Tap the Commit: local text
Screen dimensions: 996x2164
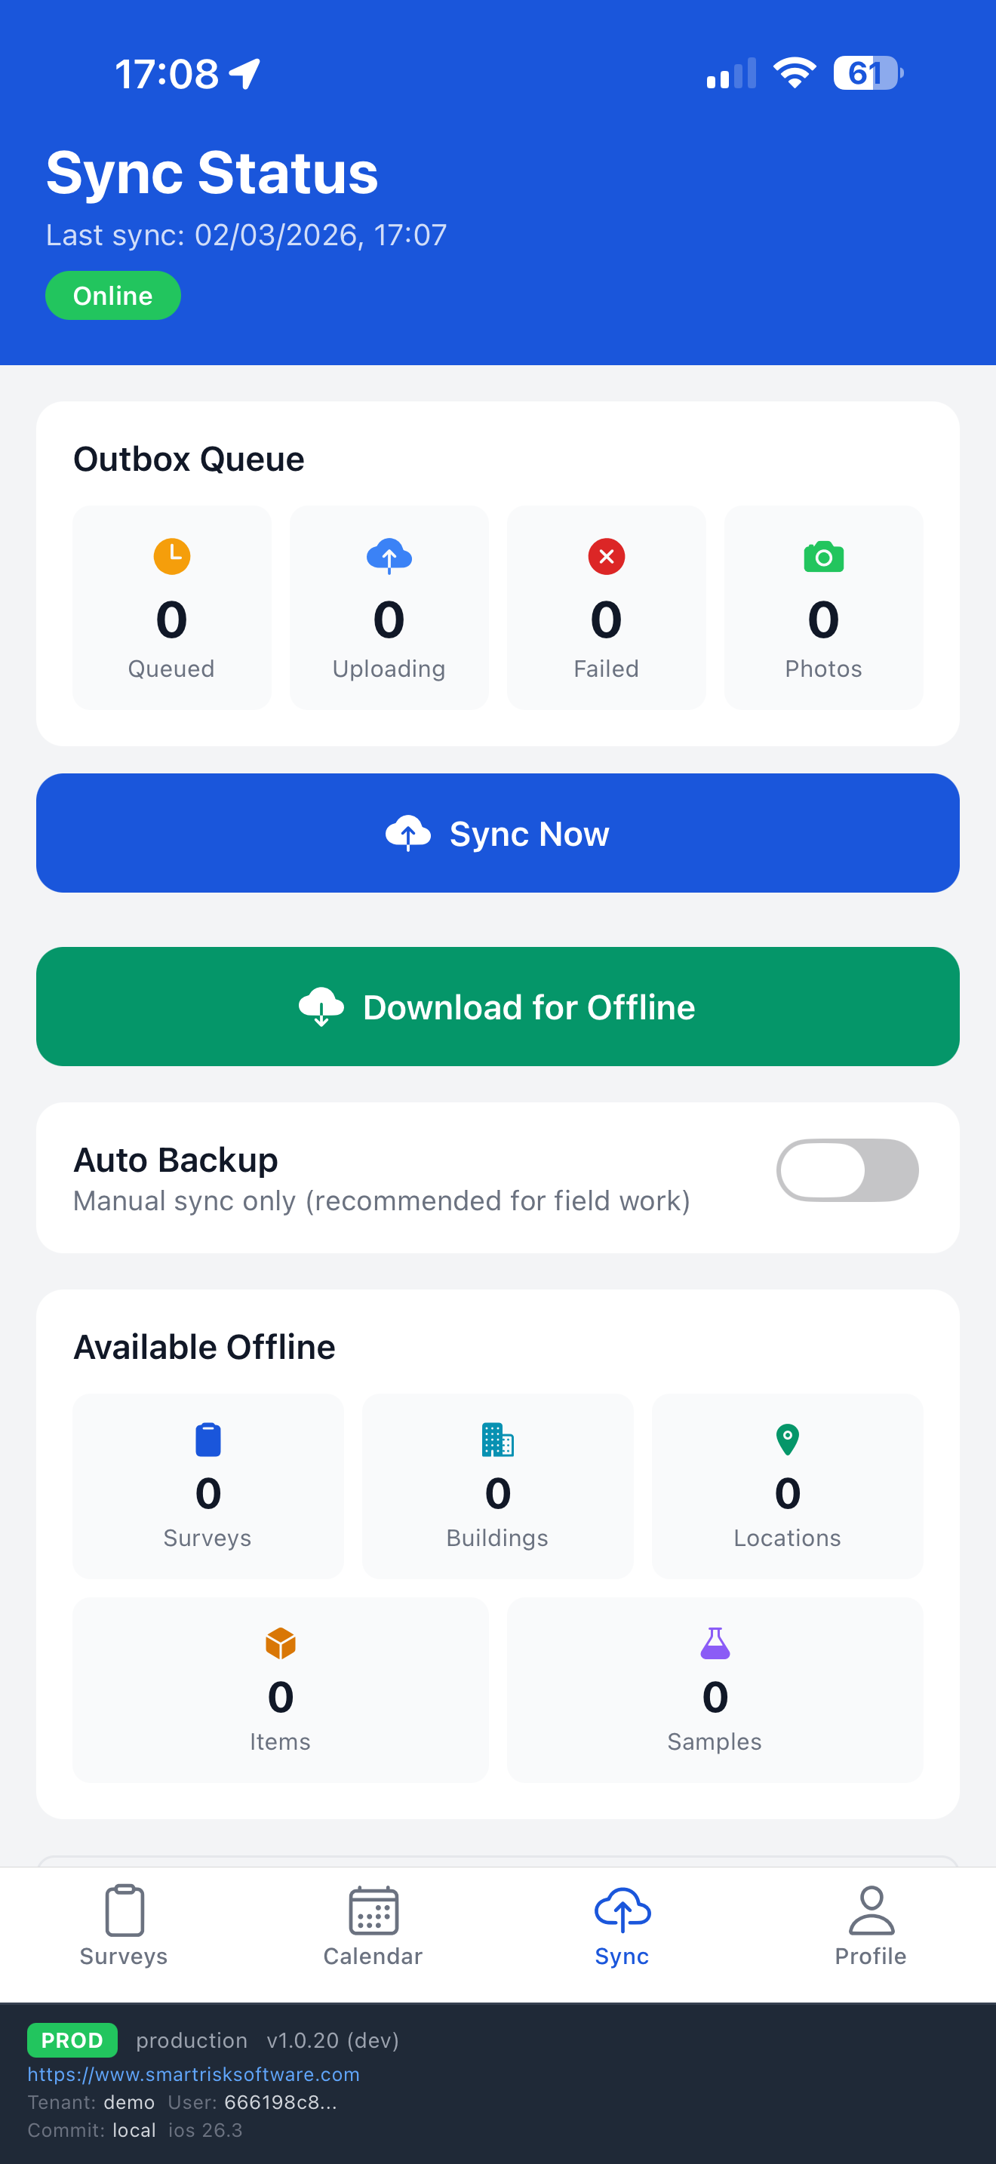91,2130
